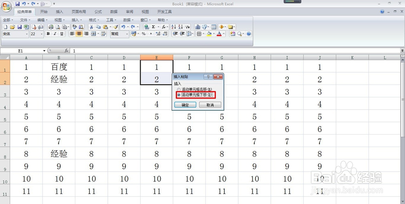Image resolution: width=405 pixels, height=204 pixels.
Task: Click the Office round button
Action: 6,6
